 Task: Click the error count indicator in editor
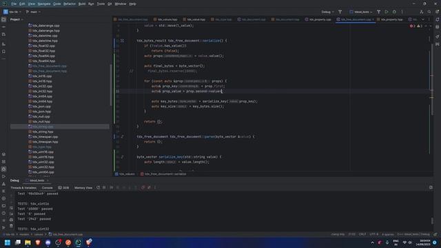(x=413, y=26)
